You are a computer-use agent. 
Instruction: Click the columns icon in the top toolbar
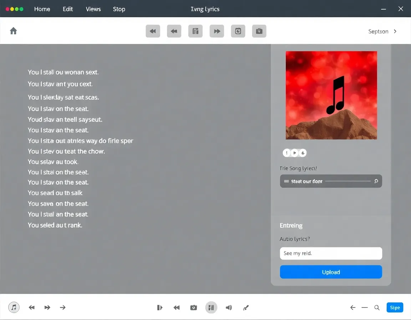(196, 31)
